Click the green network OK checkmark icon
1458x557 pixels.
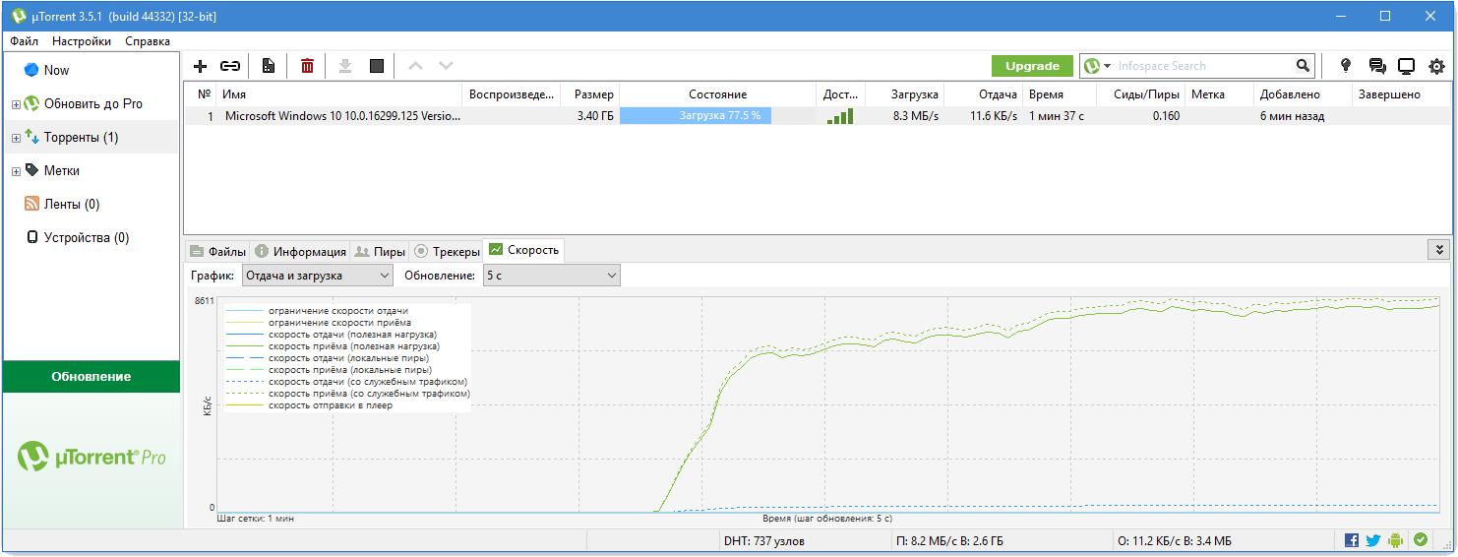click(1420, 540)
